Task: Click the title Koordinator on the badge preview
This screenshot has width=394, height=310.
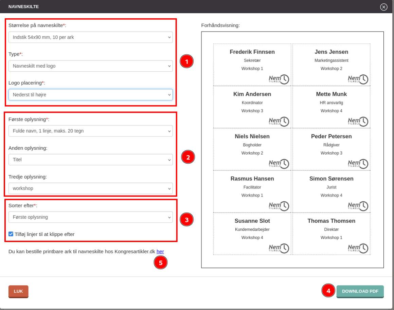Action: click(252, 103)
